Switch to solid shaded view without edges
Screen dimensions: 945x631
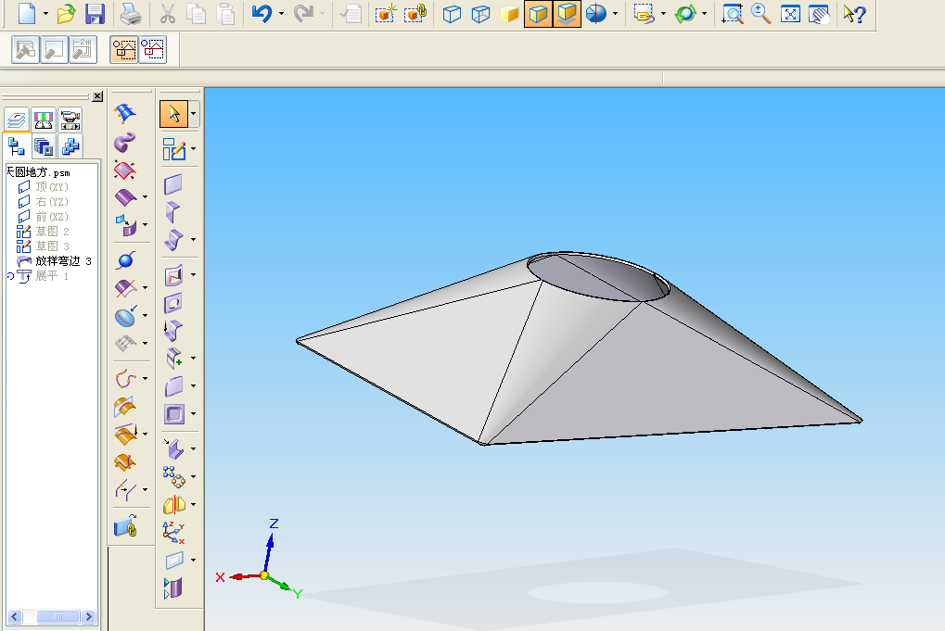coord(509,13)
